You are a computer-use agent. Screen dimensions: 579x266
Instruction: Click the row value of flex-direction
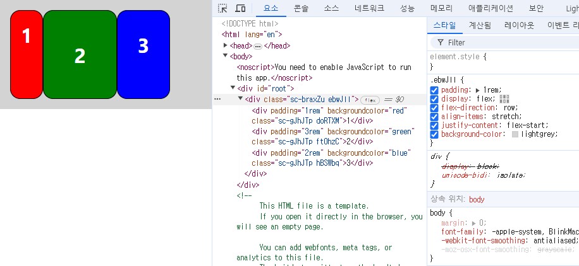(x=509, y=108)
